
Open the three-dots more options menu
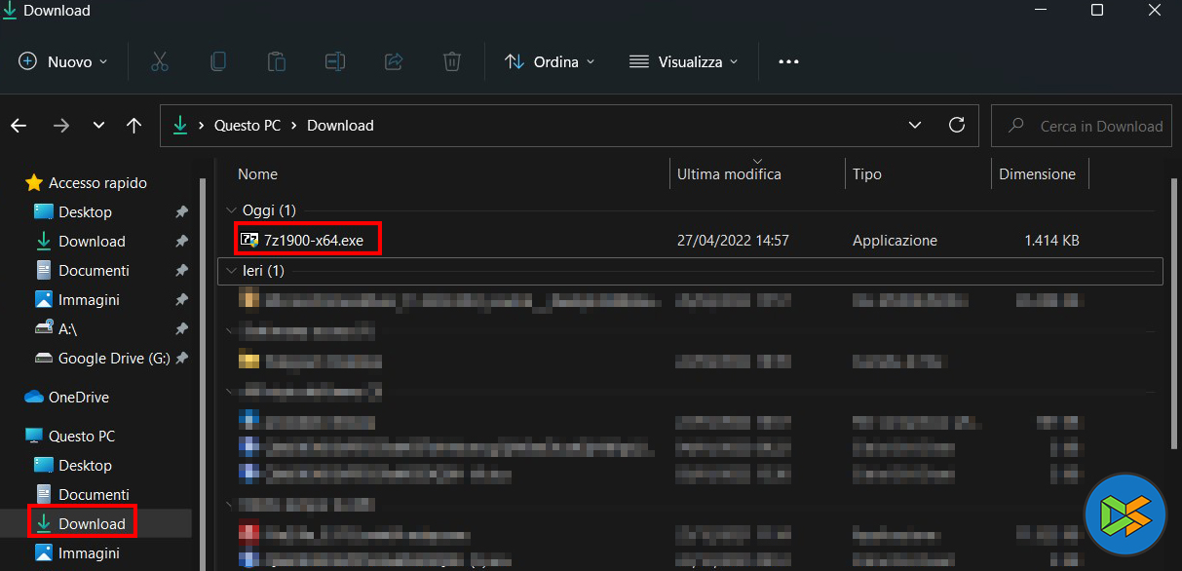pos(788,61)
